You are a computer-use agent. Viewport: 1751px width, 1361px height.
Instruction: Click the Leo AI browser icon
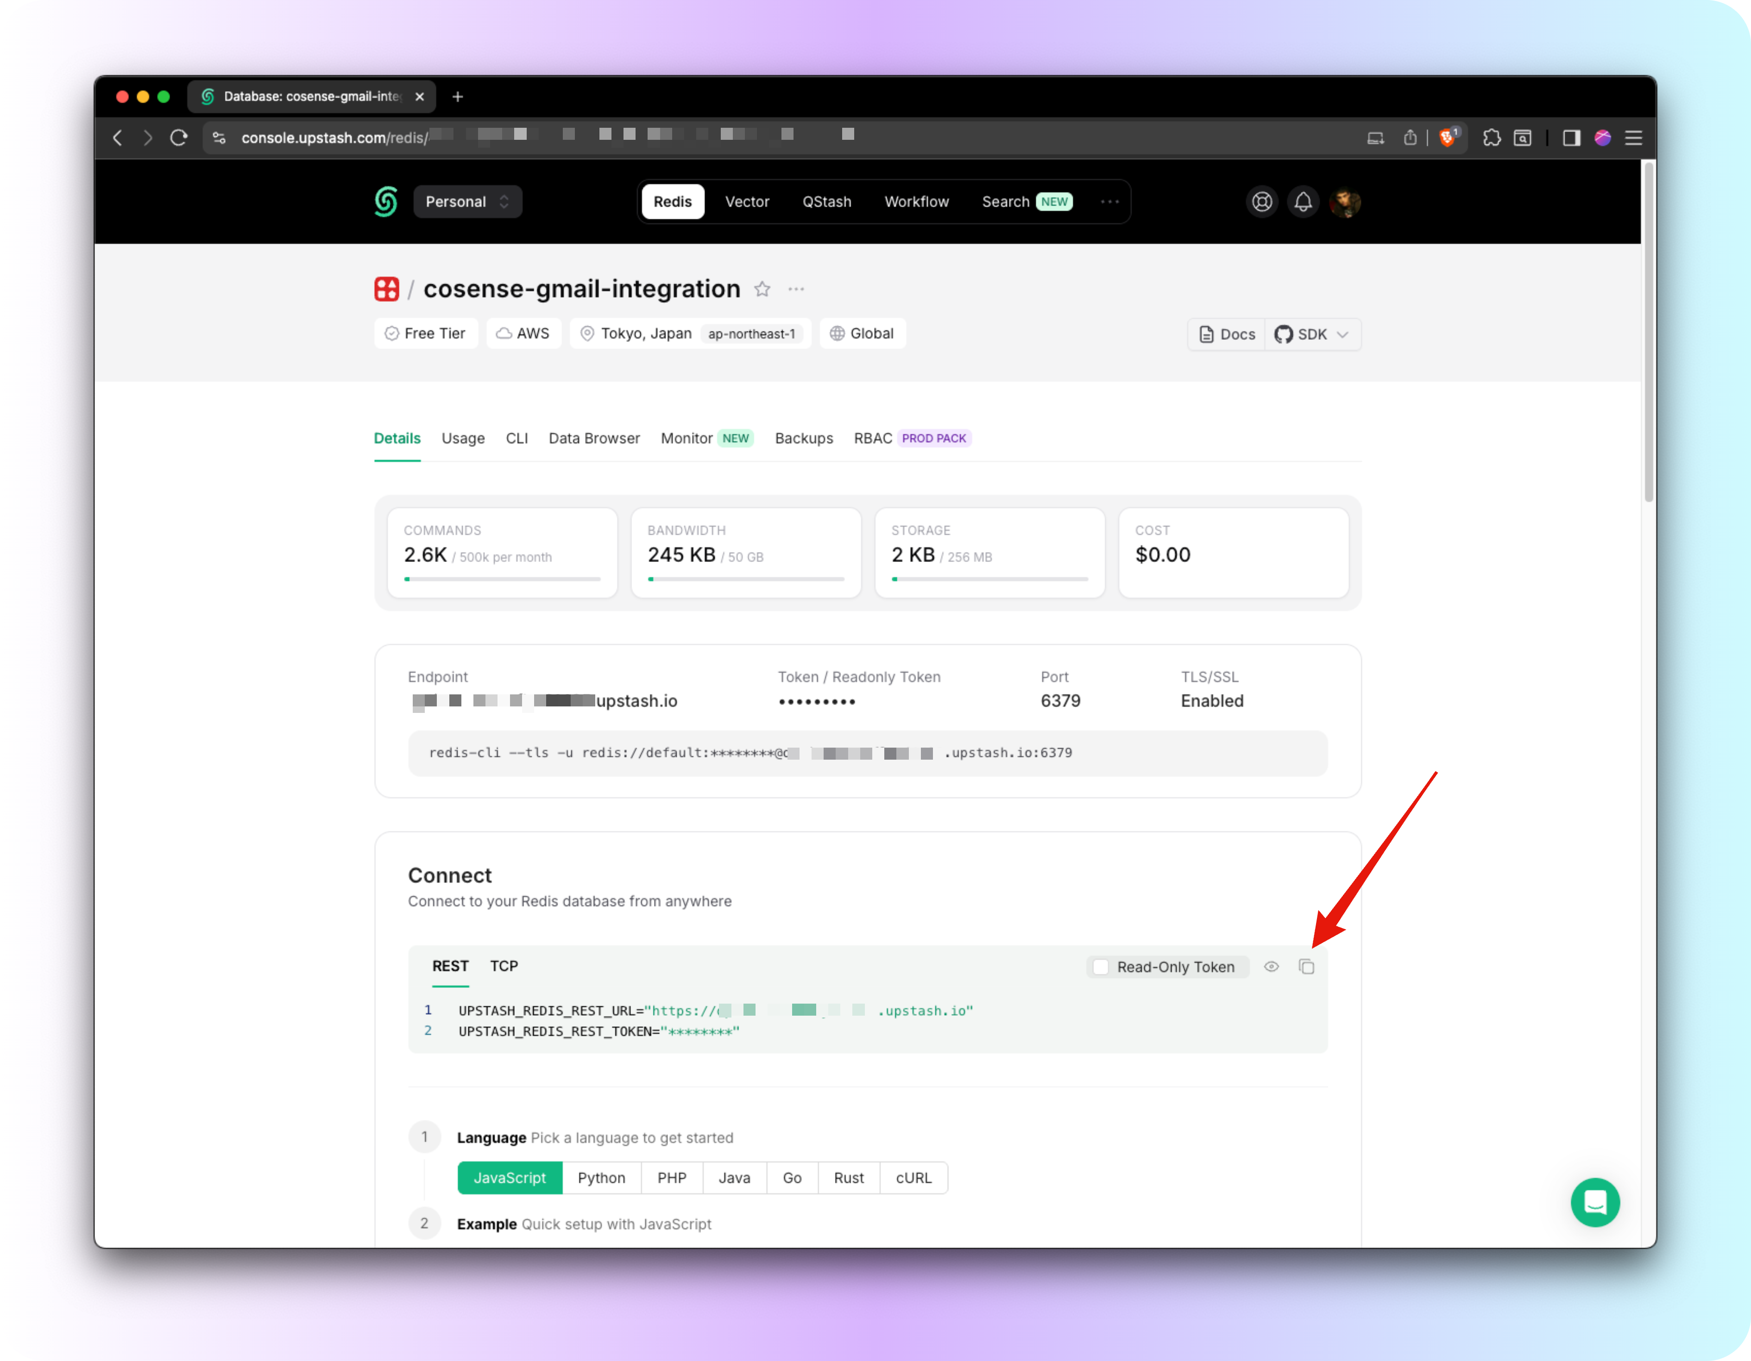[x=1602, y=138]
